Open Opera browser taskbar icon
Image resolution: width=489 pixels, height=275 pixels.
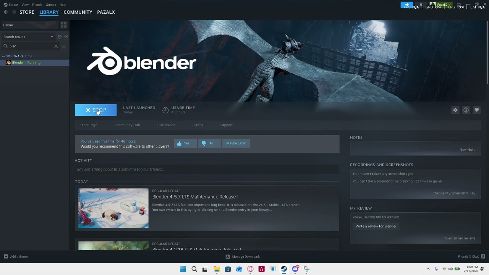250,269
